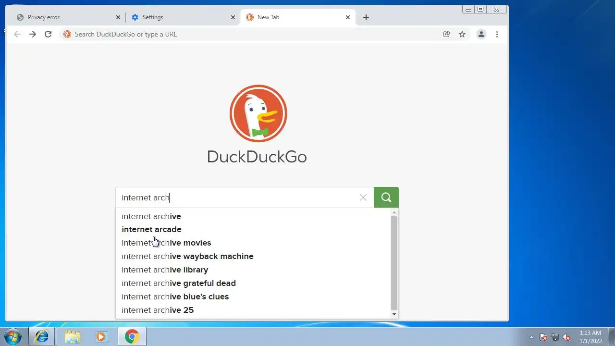Select suggestion "internet archive movies"
The height and width of the screenshot is (346, 615).
pyautogui.click(x=253, y=243)
